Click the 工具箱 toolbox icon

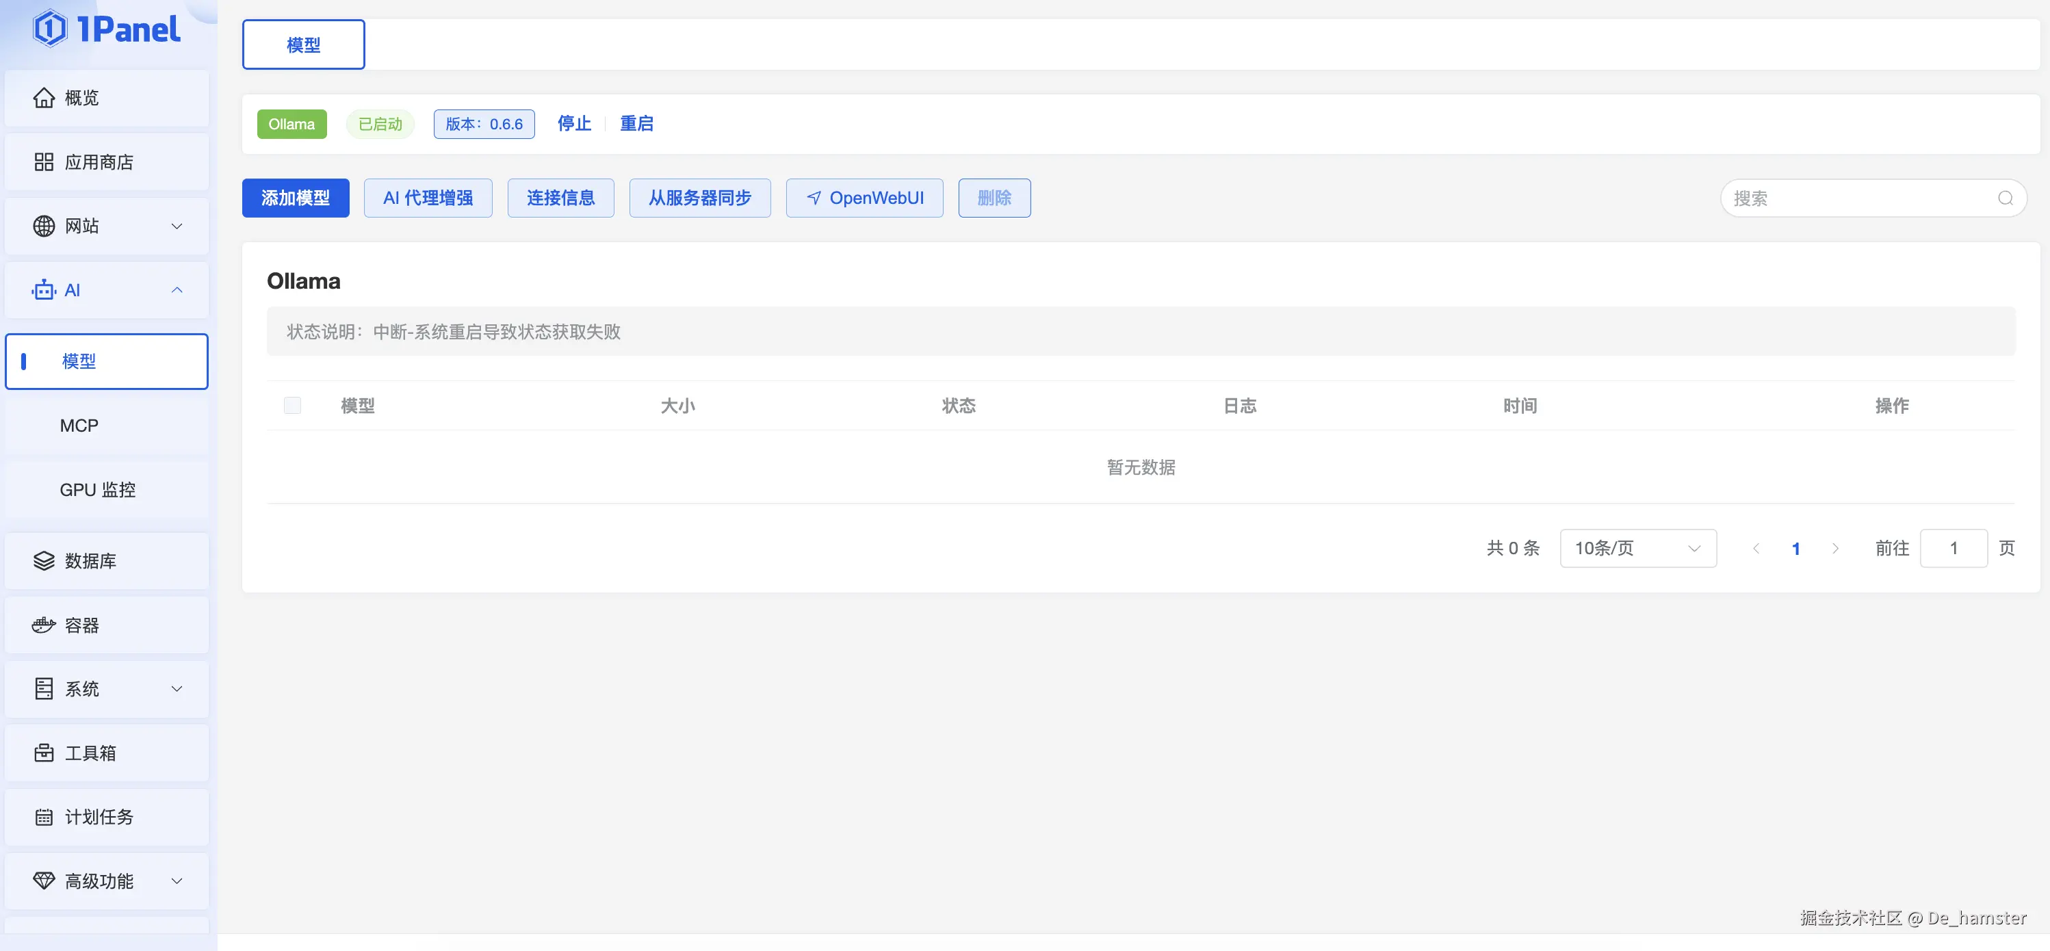[44, 753]
